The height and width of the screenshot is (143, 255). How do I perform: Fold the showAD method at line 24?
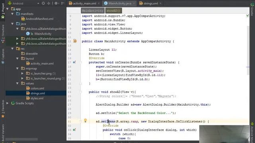click(x=80, y=92)
